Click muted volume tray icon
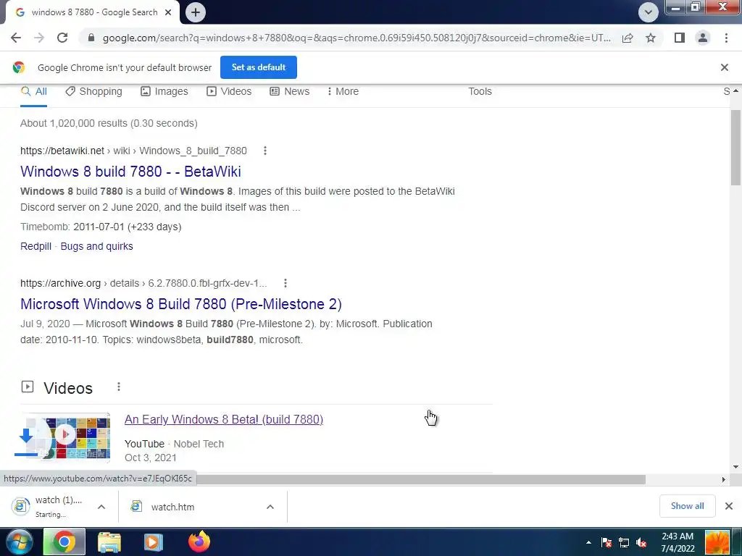The height and width of the screenshot is (556, 742). point(642,543)
